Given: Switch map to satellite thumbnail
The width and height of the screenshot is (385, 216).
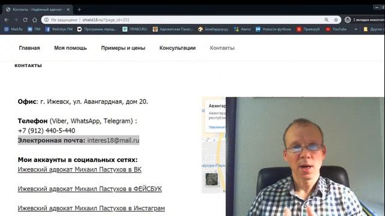Looking at the screenshot, I should 212,179.
